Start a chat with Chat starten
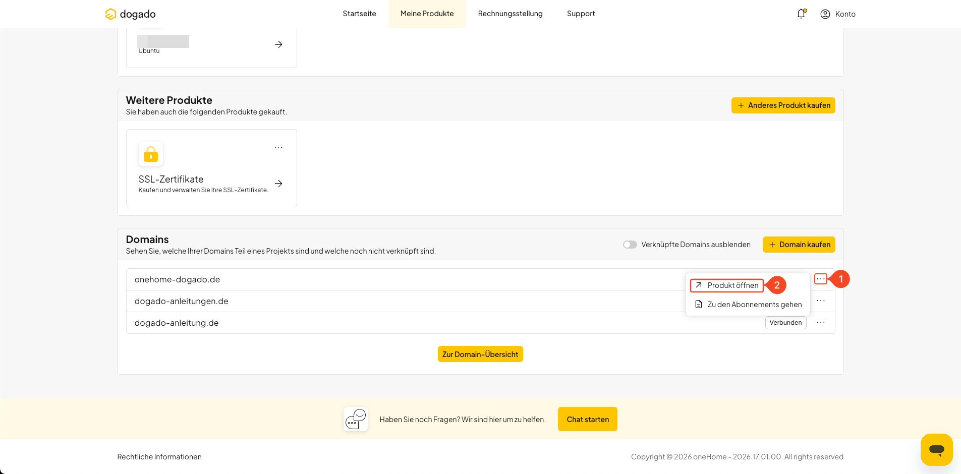This screenshot has height=474, width=961. 588,419
